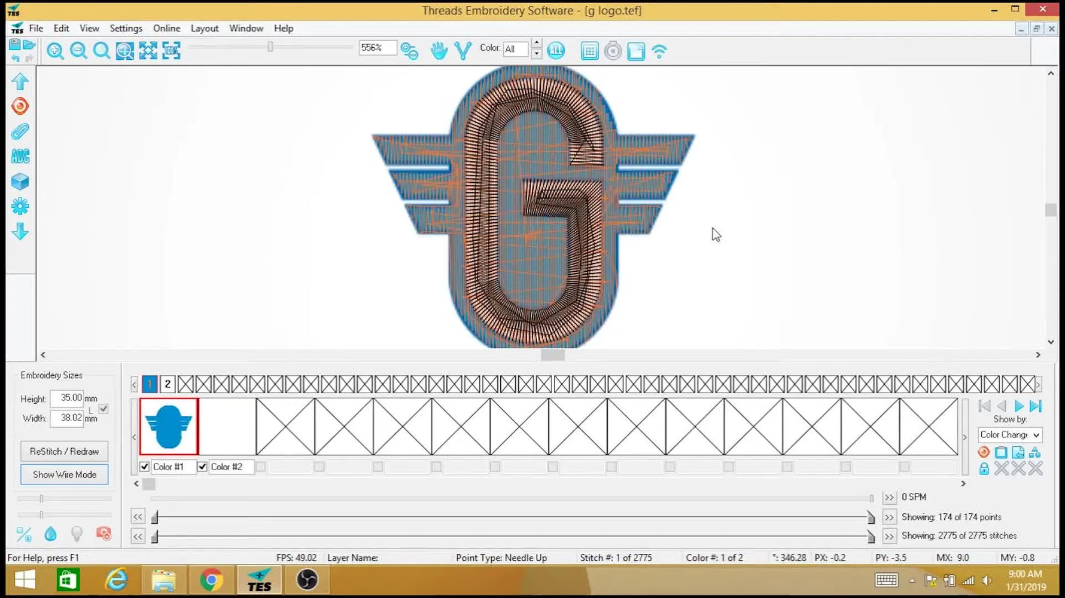
Task: Uncheck the Color #1 checkbox
Action: [144, 467]
